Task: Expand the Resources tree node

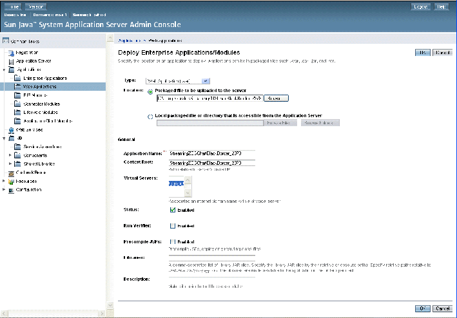Action: click(4, 181)
